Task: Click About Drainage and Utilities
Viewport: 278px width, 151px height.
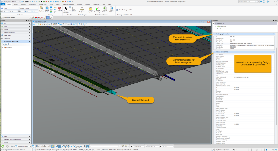Action: 125,10
